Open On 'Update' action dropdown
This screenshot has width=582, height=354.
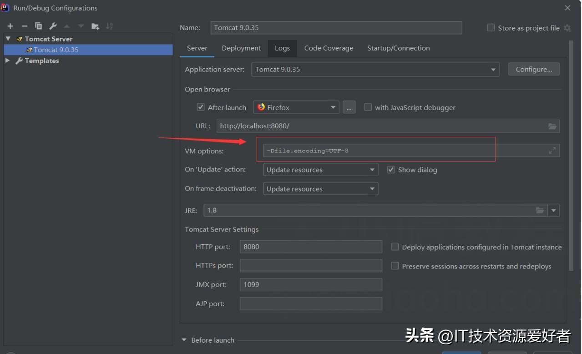tap(321, 170)
